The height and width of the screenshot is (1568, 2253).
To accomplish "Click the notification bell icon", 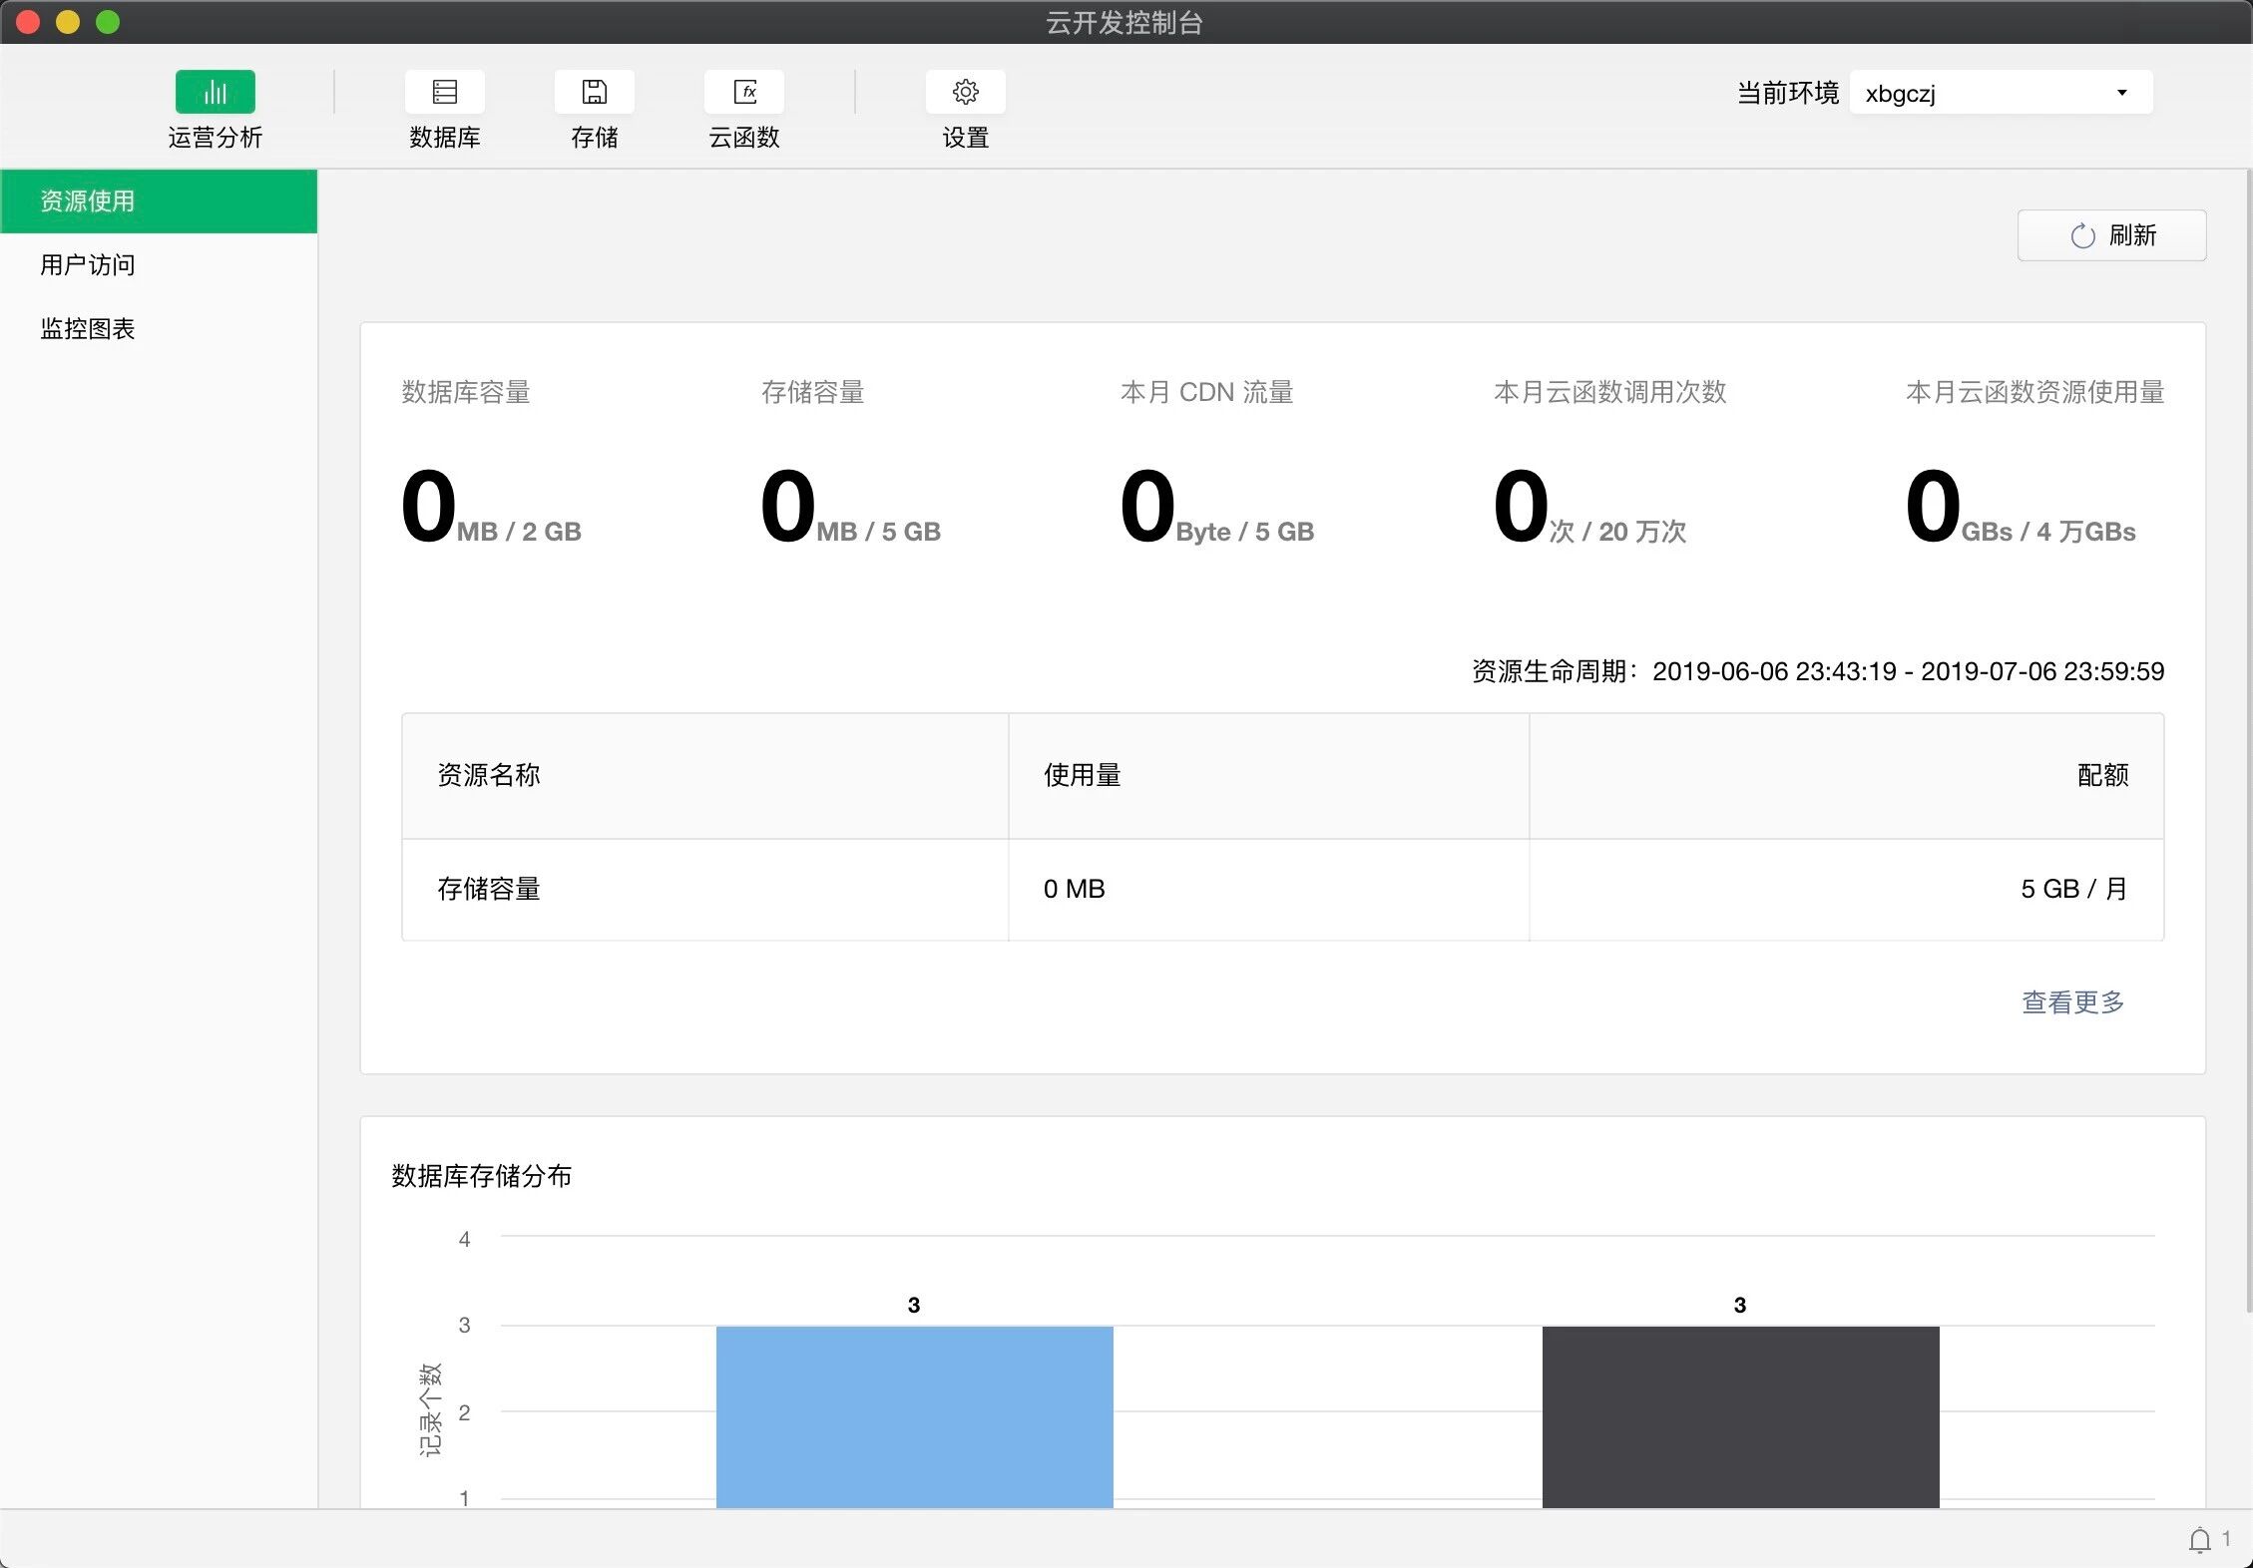I will [x=2199, y=1540].
